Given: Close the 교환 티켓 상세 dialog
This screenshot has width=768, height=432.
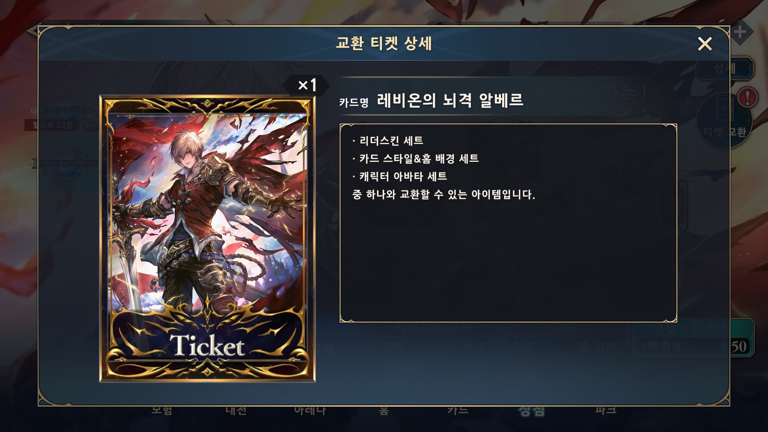Looking at the screenshot, I should pos(704,44).
